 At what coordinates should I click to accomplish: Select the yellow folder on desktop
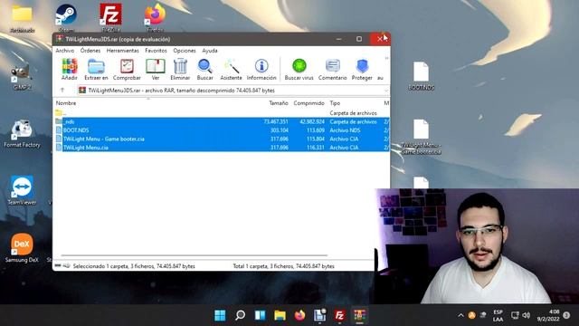22,18
